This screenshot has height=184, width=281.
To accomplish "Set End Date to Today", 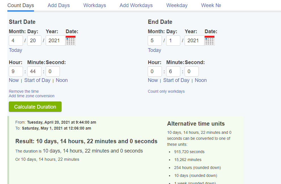I will pos(155,50).
